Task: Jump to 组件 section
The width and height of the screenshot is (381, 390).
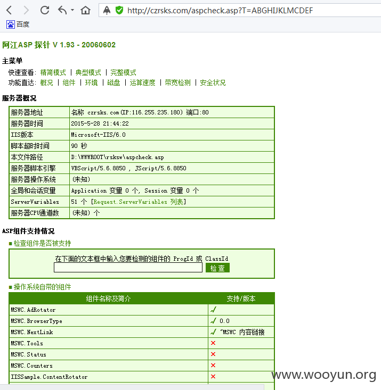Action: pos(69,82)
